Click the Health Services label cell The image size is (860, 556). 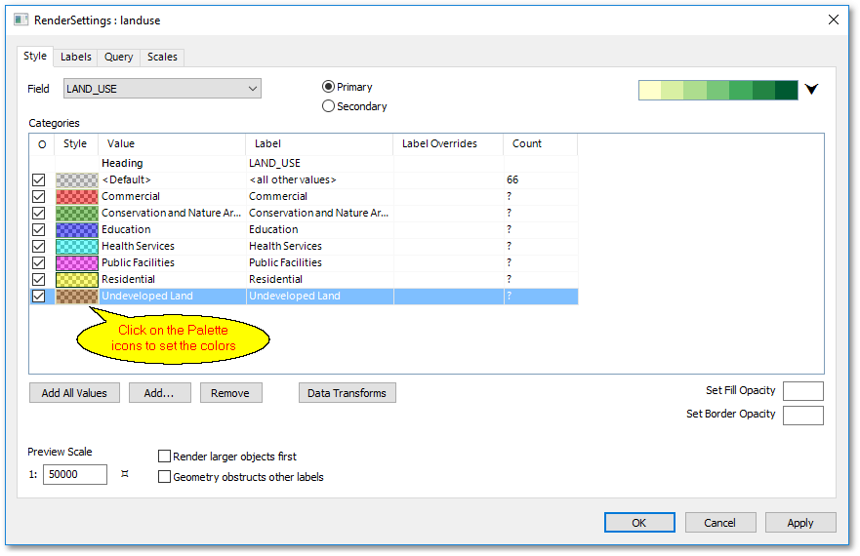coord(320,246)
